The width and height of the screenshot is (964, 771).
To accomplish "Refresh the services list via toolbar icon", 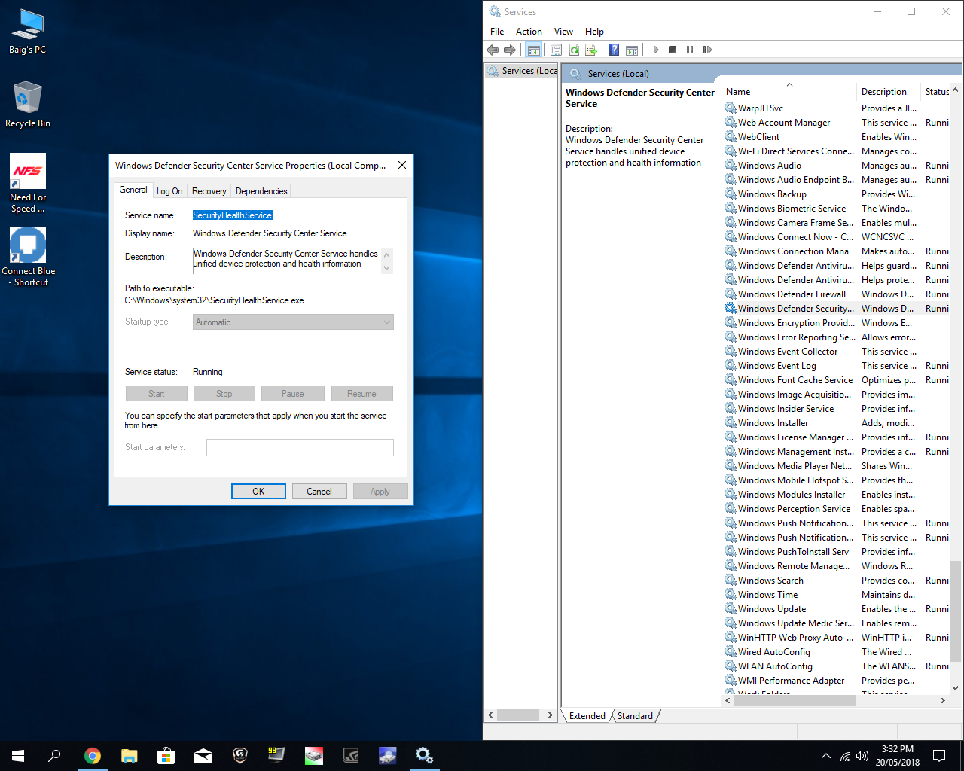I will point(574,50).
